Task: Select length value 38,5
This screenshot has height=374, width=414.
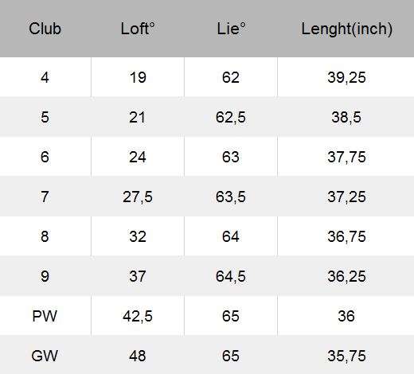Action: pos(346,118)
